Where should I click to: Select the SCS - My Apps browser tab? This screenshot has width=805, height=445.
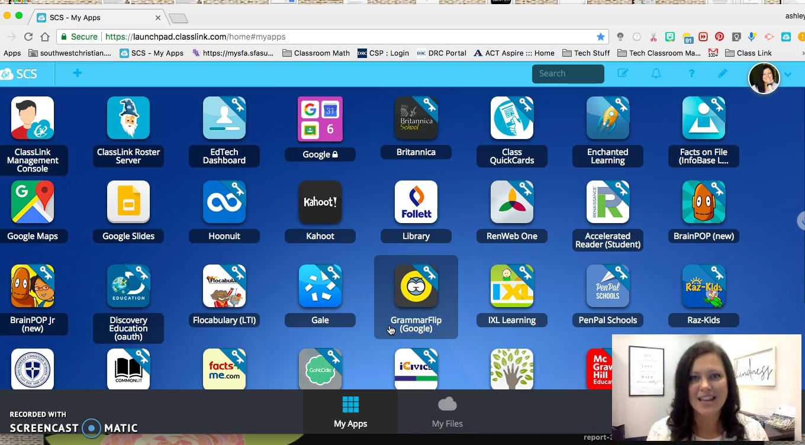pyautogui.click(x=98, y=18)
